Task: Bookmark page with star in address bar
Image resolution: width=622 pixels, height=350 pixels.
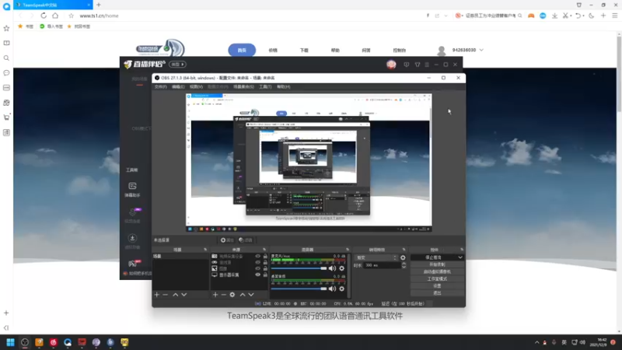Action: pos(71,16)
